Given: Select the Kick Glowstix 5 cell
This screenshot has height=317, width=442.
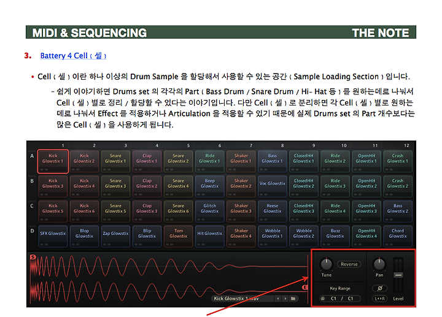Looking at the screenshot, I should 53,212.
